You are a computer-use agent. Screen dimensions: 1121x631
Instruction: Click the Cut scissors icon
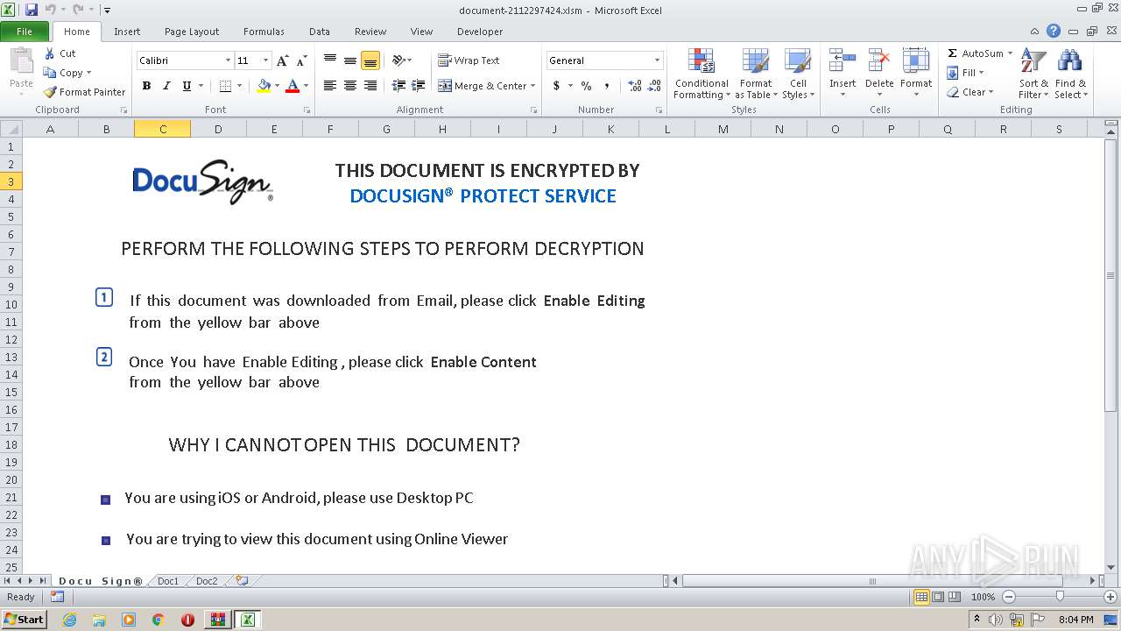tap(50, 53)
